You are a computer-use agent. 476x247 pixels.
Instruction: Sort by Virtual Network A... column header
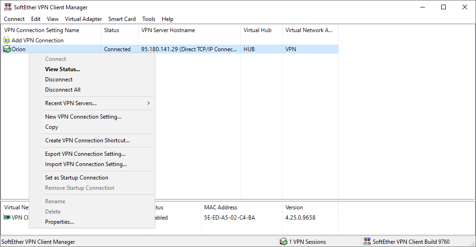click(x=310, y=30)
